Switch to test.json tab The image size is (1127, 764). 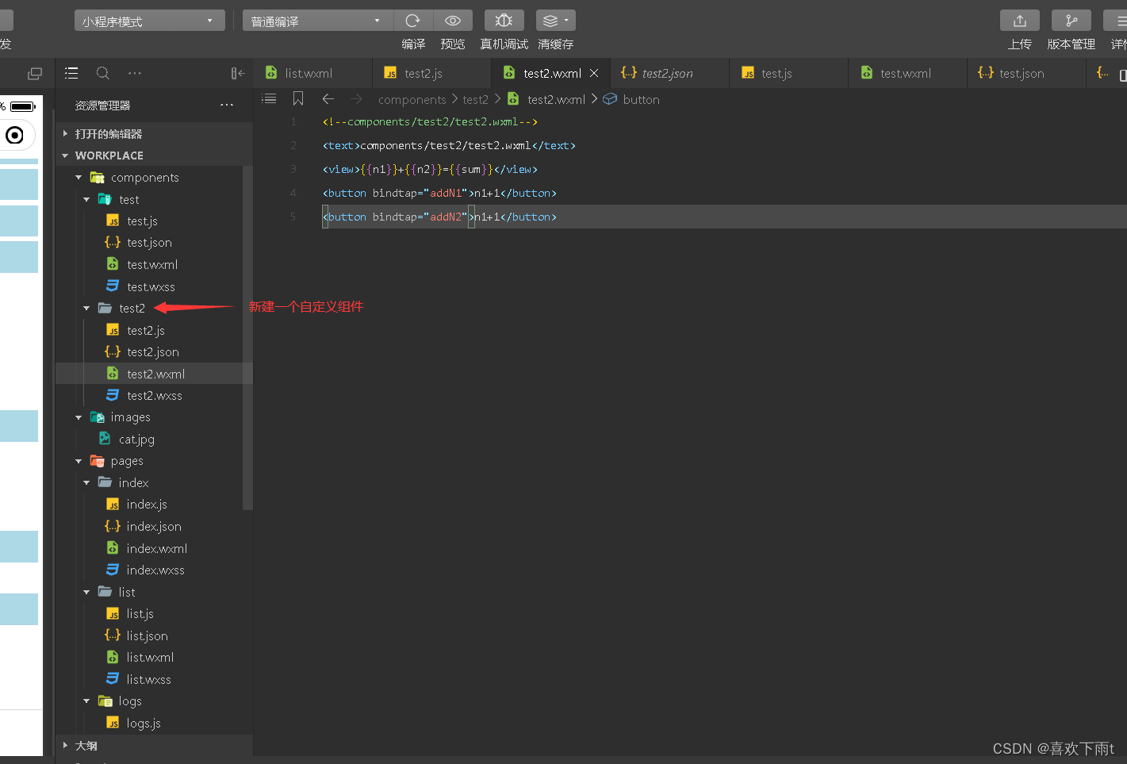pos(1027,73)
